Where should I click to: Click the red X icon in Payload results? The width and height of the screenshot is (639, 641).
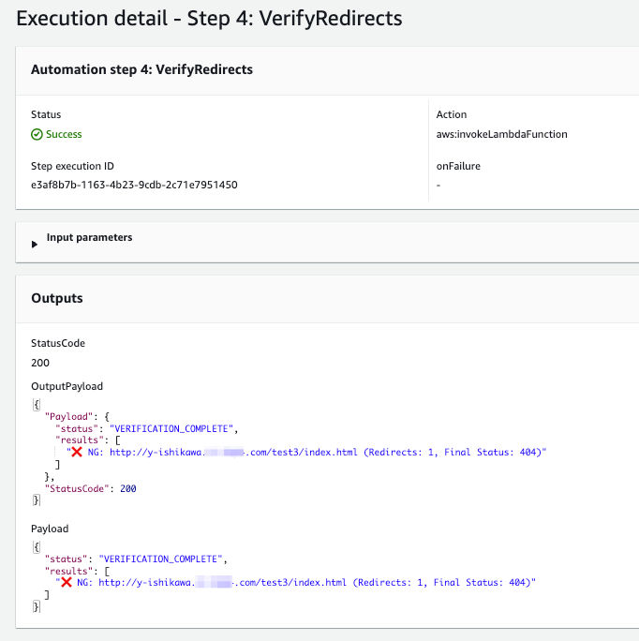pos(66,582)
